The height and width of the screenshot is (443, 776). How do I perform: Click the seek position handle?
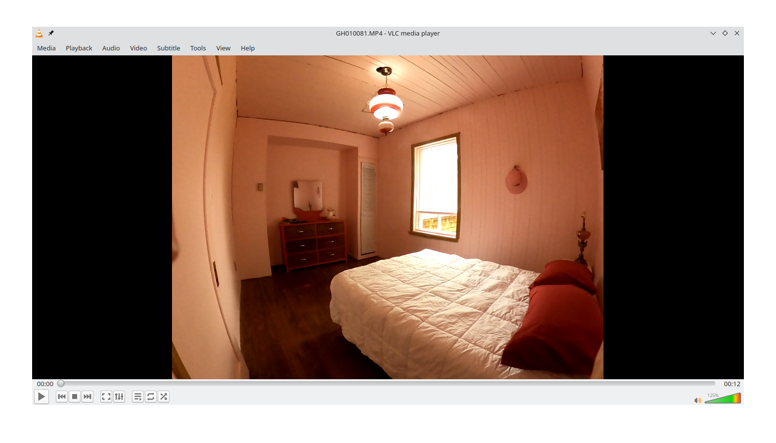tap(61, 383)
